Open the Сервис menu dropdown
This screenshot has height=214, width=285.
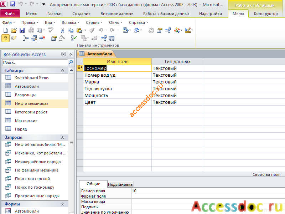(x=94, y=22)
